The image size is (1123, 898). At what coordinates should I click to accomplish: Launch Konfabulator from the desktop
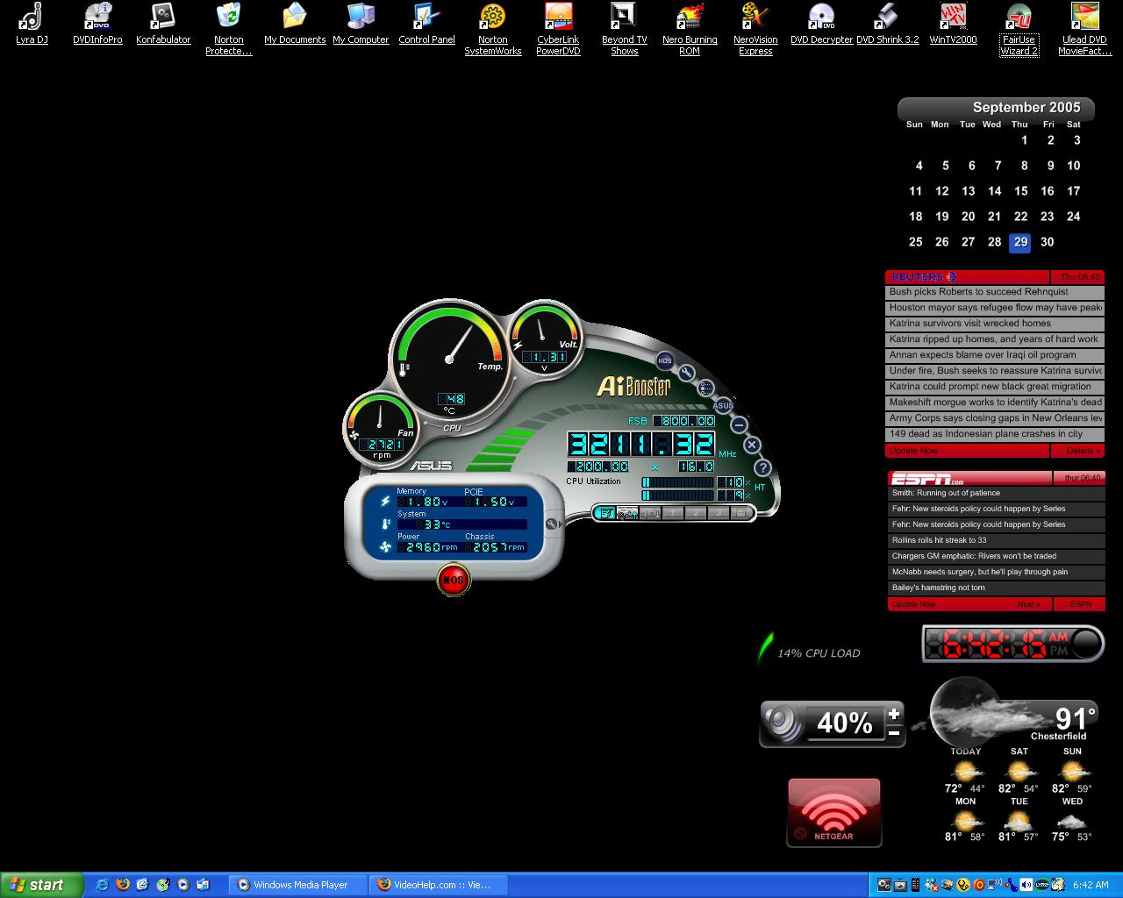click(x=163, y=24)
